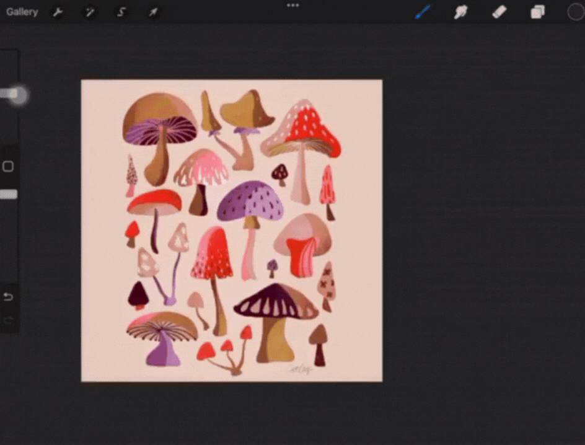Open the active color picker circle
Image resolution: width=585 pixels, height=445 pixels.
(574, 12)
